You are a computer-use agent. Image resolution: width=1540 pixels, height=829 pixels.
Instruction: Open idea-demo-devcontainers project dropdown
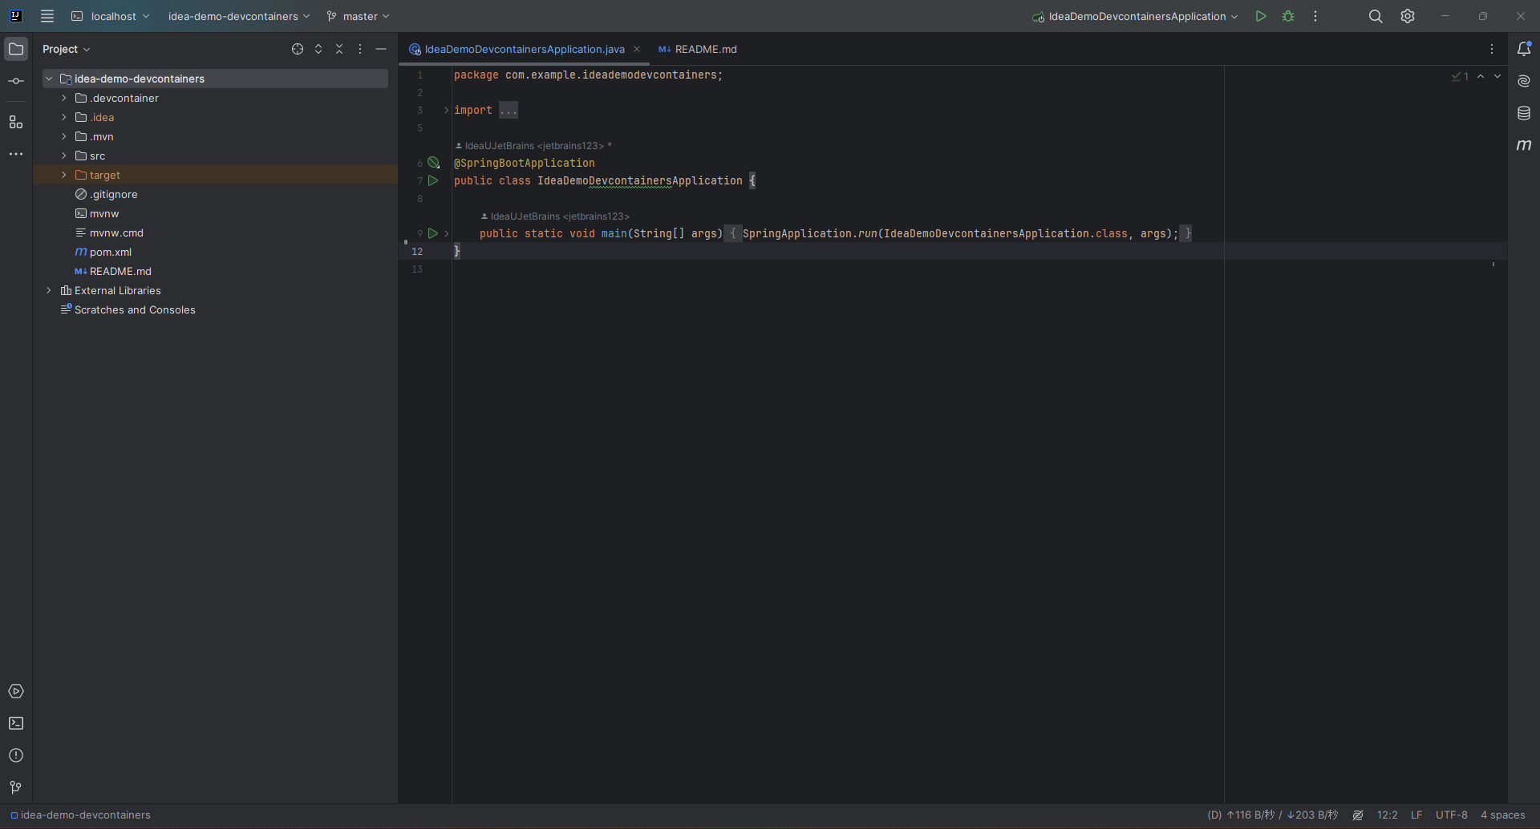239,16
